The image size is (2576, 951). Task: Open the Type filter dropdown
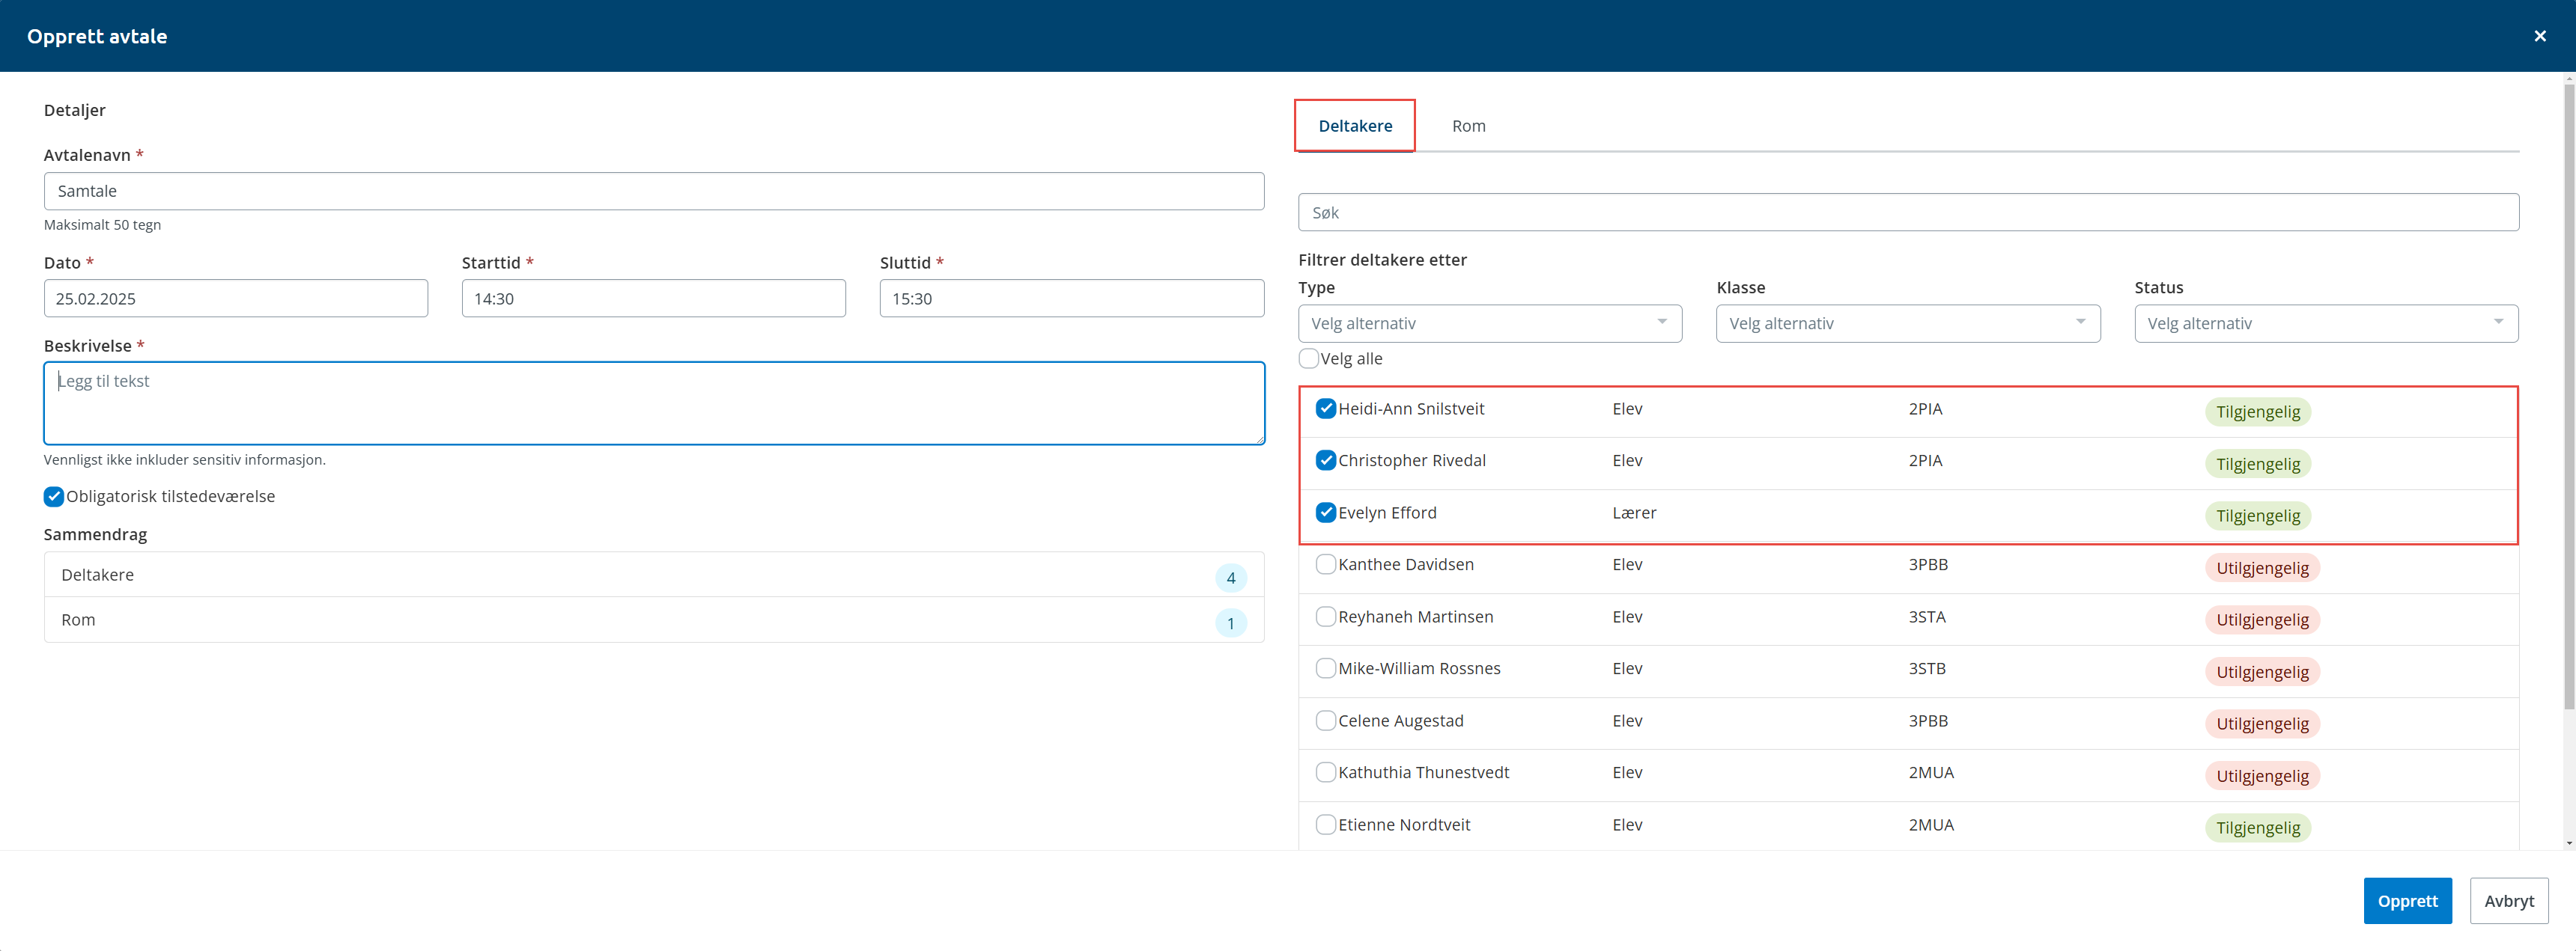(x=1489, y=324)
